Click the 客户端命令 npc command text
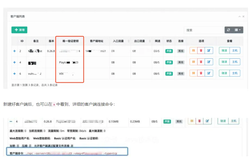The image size is (251, 163). [71, 153]
